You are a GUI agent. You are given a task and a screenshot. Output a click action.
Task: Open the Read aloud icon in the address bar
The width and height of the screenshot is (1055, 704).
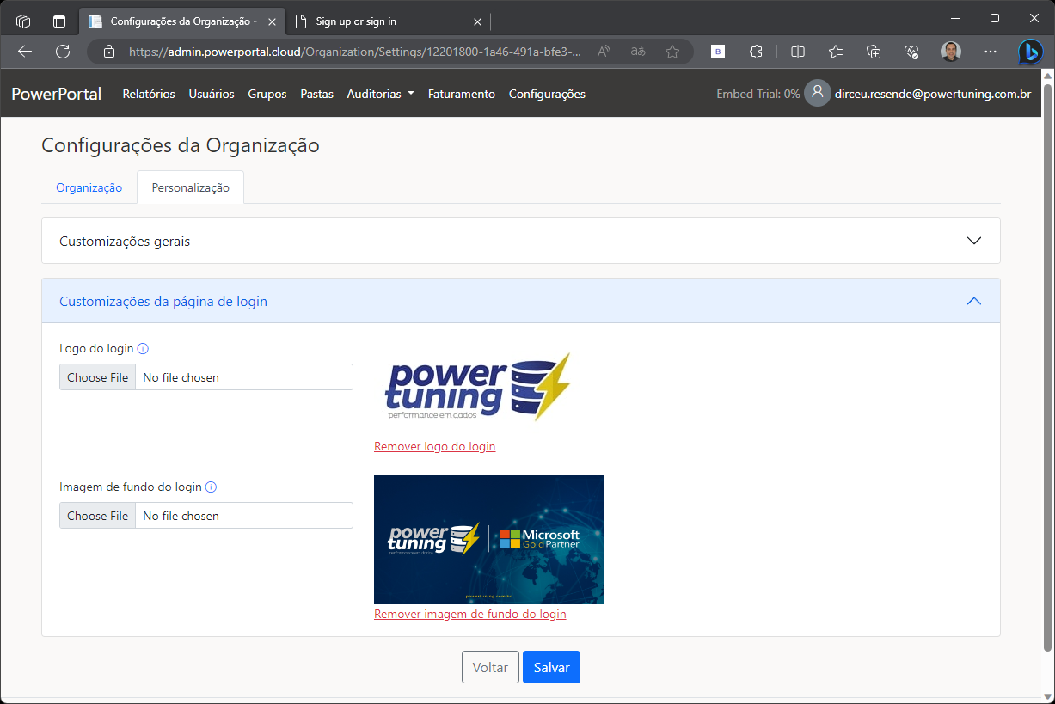(x=604, y=52)
